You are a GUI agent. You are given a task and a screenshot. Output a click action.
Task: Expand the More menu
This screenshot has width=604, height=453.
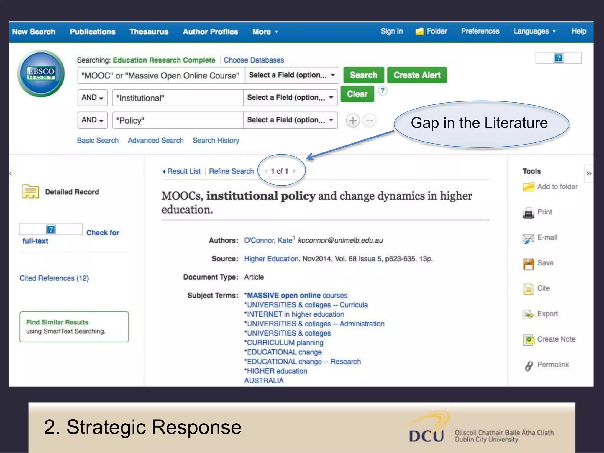265,32
